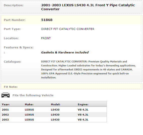Click the product description title text
This screenshot has height=135, width=143.
[x=88, y=7]
